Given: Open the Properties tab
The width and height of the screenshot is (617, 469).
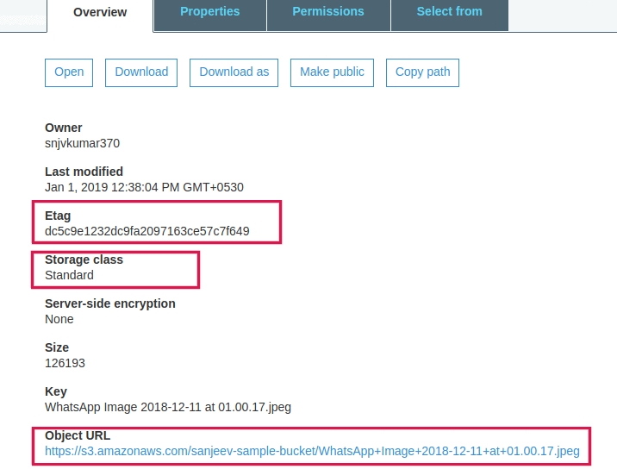Looking at the screenshot, I should pyautogui.click(x=209, y=12).
